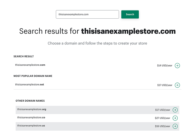This screenshot has height=134, width=186.
Task: Click the 'Choose a domain' instruction text
Action: tap(97, 43)
